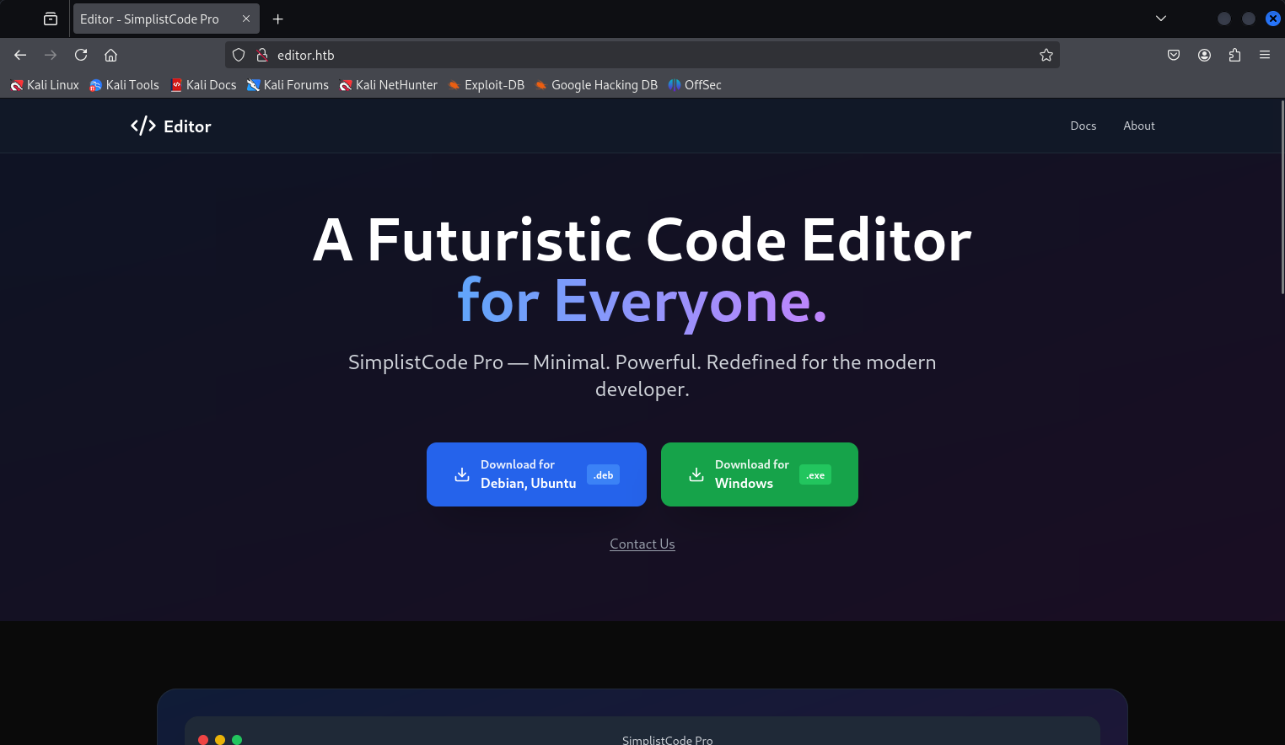Open Firefox hamburger application menu
This screenshot has width=1285, height=745.
[1264, 55]
